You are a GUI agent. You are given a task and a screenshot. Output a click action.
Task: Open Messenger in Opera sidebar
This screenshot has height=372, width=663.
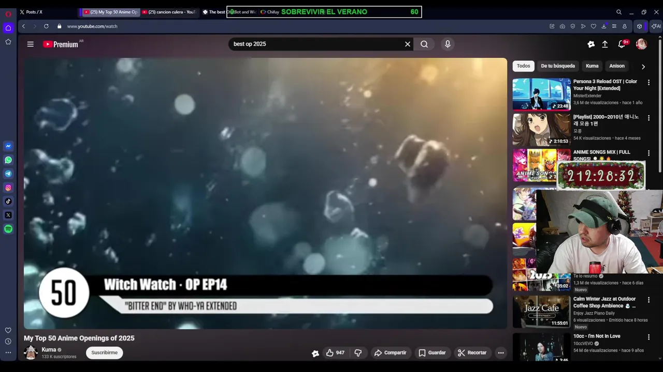(x=8, y=146)
